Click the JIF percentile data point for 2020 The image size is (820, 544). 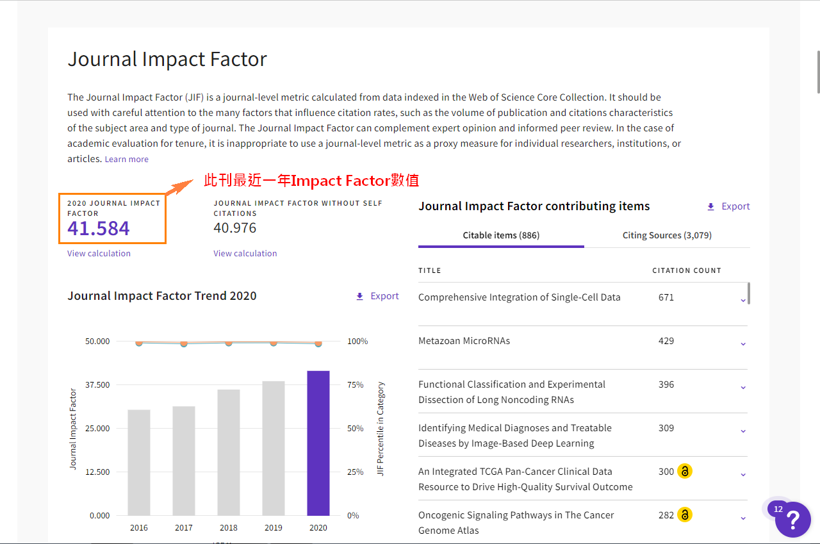[x=318, y=343]
